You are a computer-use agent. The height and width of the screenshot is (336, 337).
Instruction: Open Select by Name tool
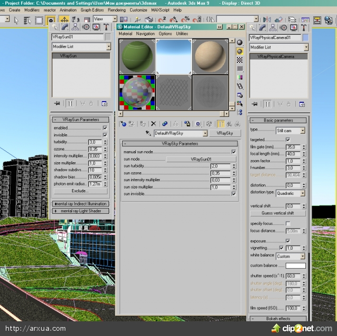(27, 20)
